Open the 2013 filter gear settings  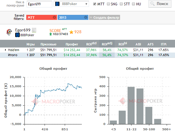(x=86, y=18)
